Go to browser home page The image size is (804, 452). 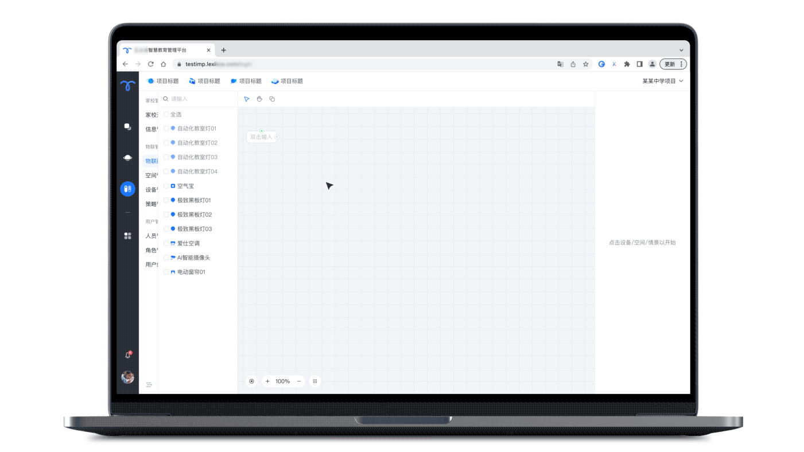coord(164,64)
